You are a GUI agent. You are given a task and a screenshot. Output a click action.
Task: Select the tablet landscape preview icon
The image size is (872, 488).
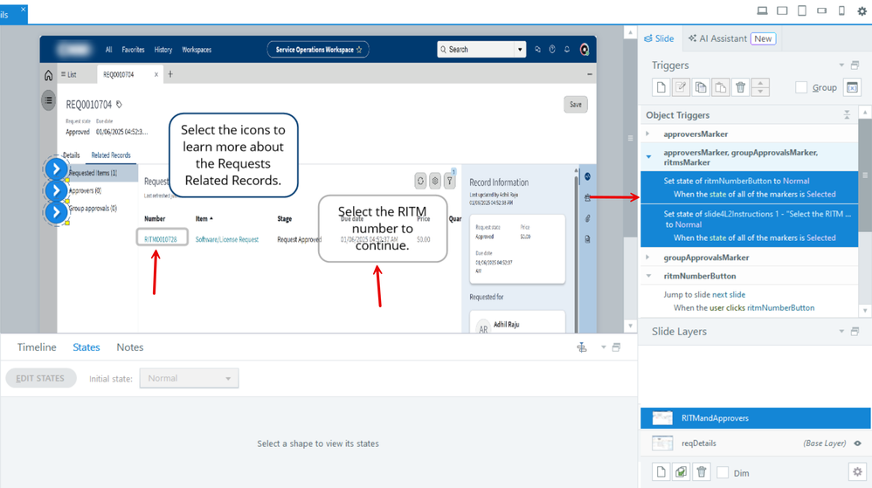(782, 10)
